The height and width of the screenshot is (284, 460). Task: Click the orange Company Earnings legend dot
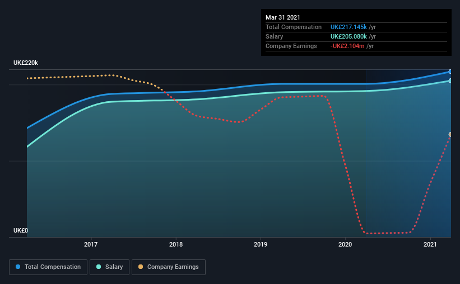[x=141, y=267]
